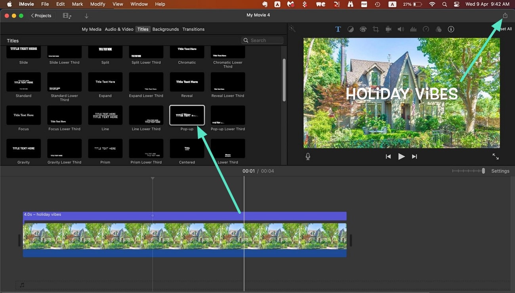The image size is (515, 293).
Task: Select the Centered title thumbnail
Action: coord(187,148)
